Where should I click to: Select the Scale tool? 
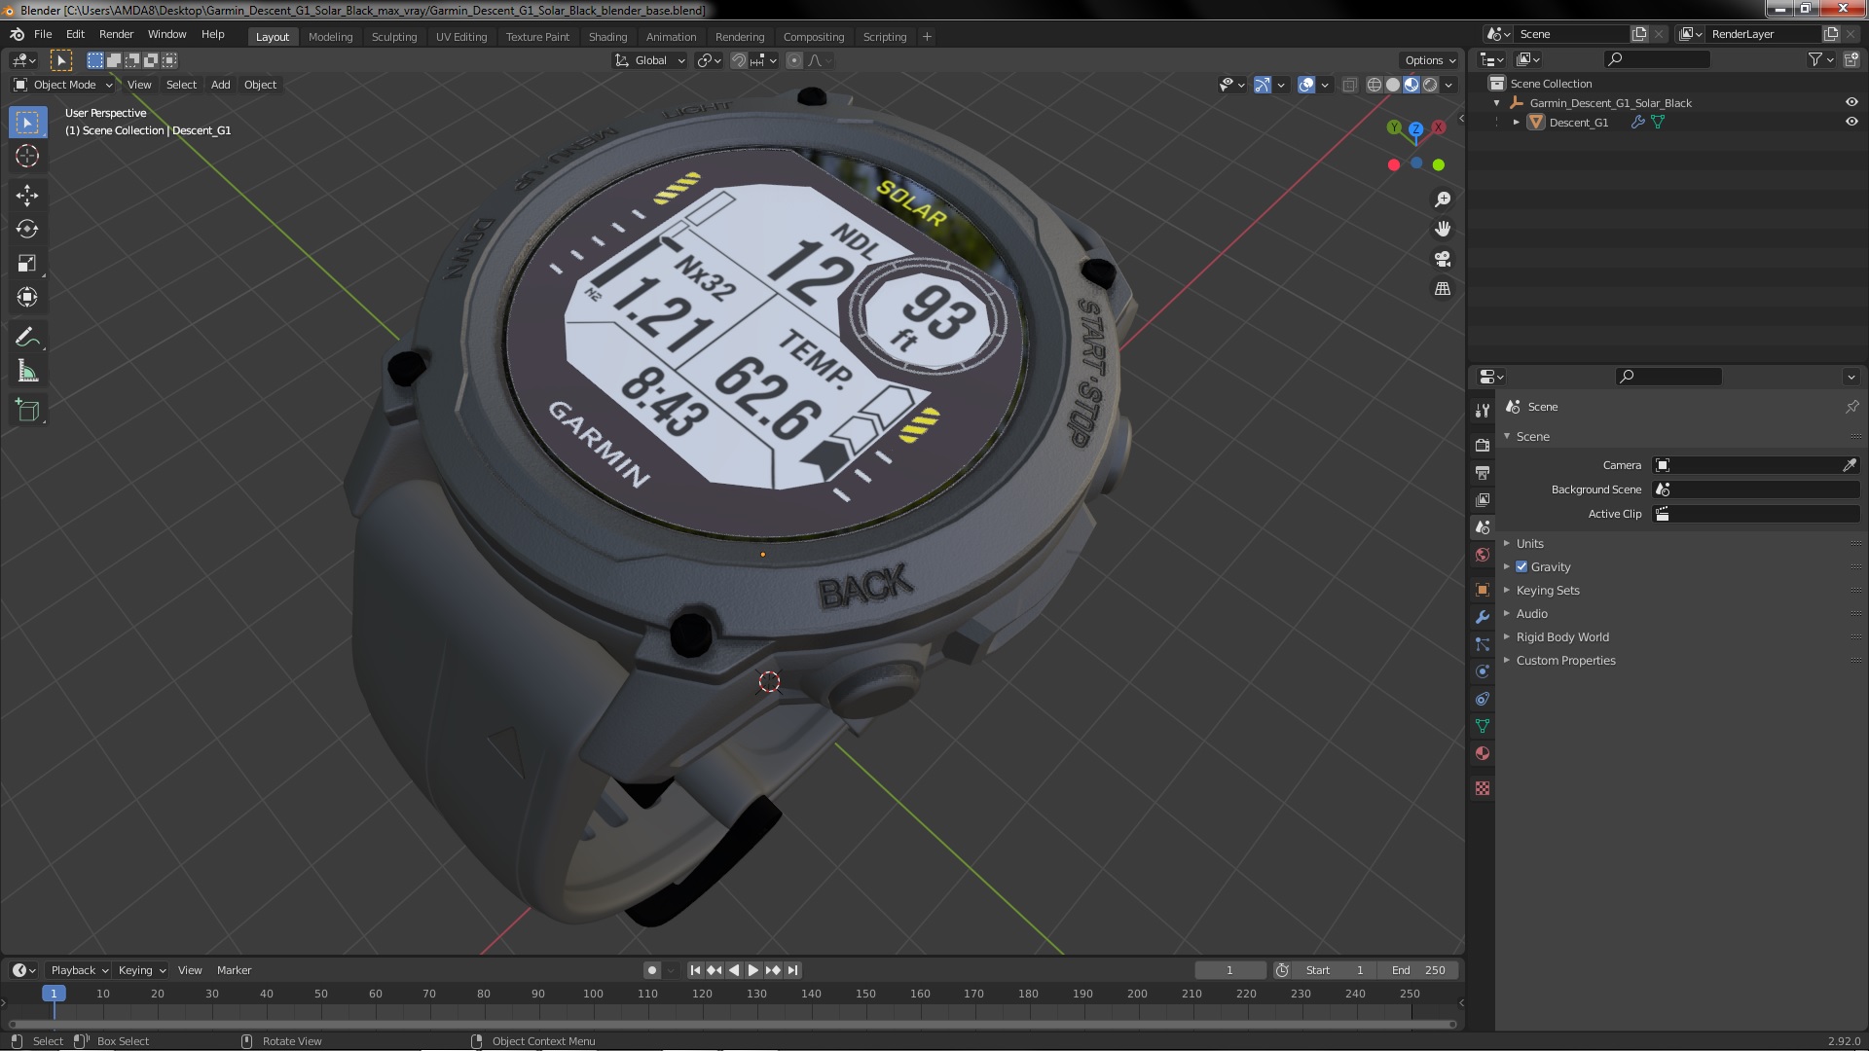click(27, 263)
